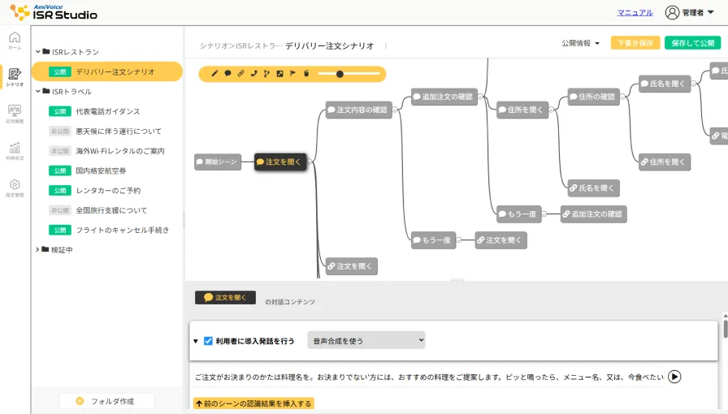Image resolution: width=728 pixels, height=414 pixels.
Task: Click the branch tool icon in the toolbar
Action: tap(266, 74)
